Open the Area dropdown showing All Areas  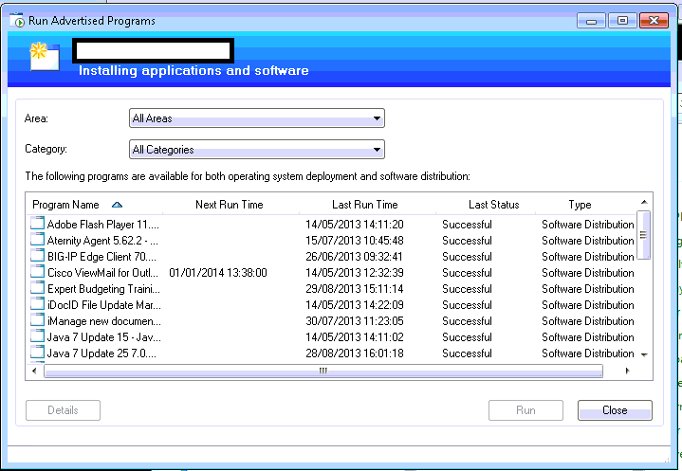tap(257, 118)
